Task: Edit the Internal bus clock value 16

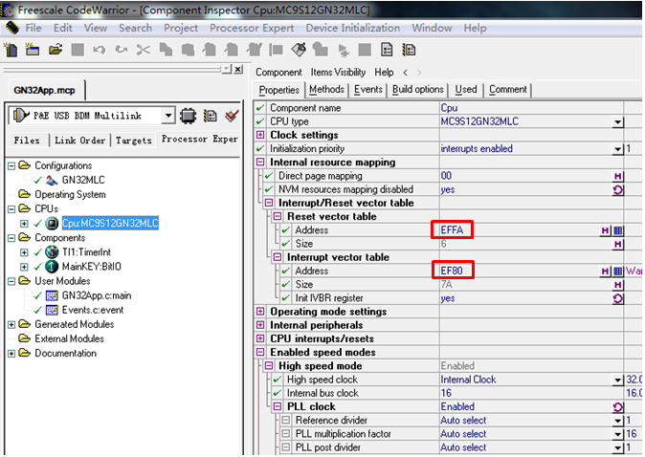Action: (531, 393)
